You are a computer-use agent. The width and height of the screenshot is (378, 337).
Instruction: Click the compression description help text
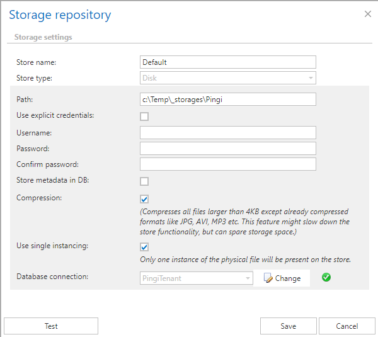point(244,221)
